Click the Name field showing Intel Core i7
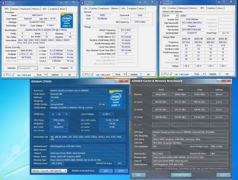Screen dimensions: 238x180 [x=37, y=15]
